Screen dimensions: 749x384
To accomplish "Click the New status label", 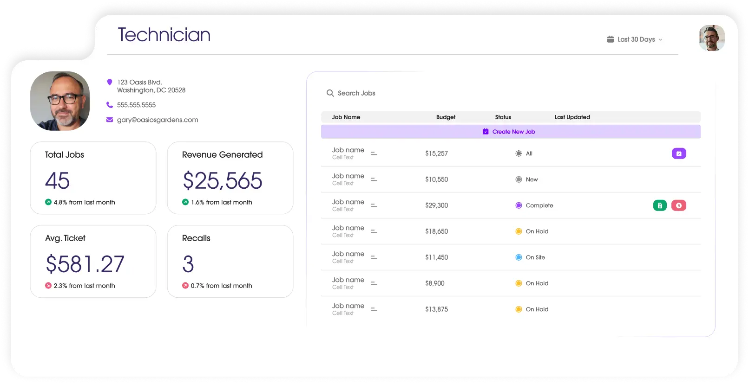I will click(532, 179).
